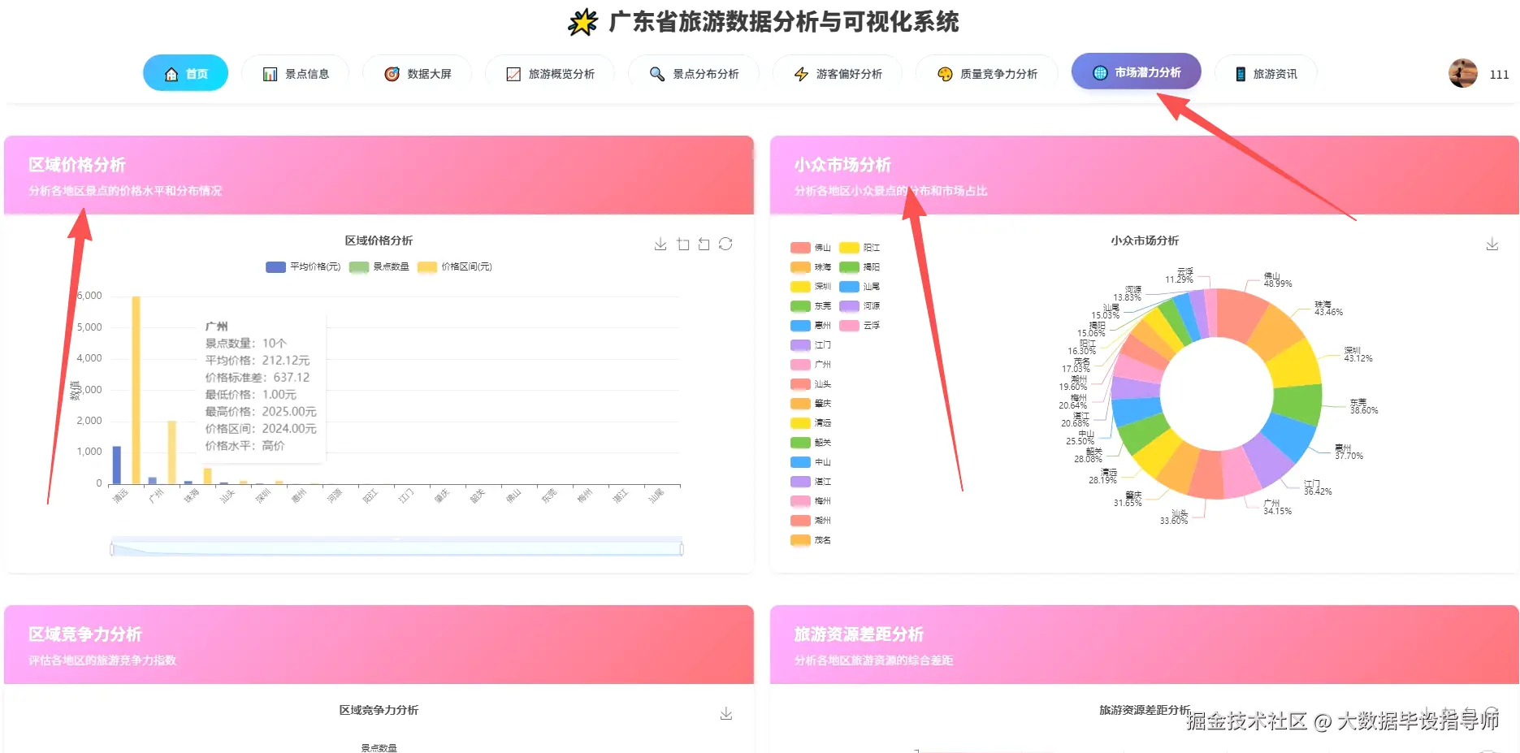
Task: Download the 区域竞争力分析 chart image
Action: [725, 712]
